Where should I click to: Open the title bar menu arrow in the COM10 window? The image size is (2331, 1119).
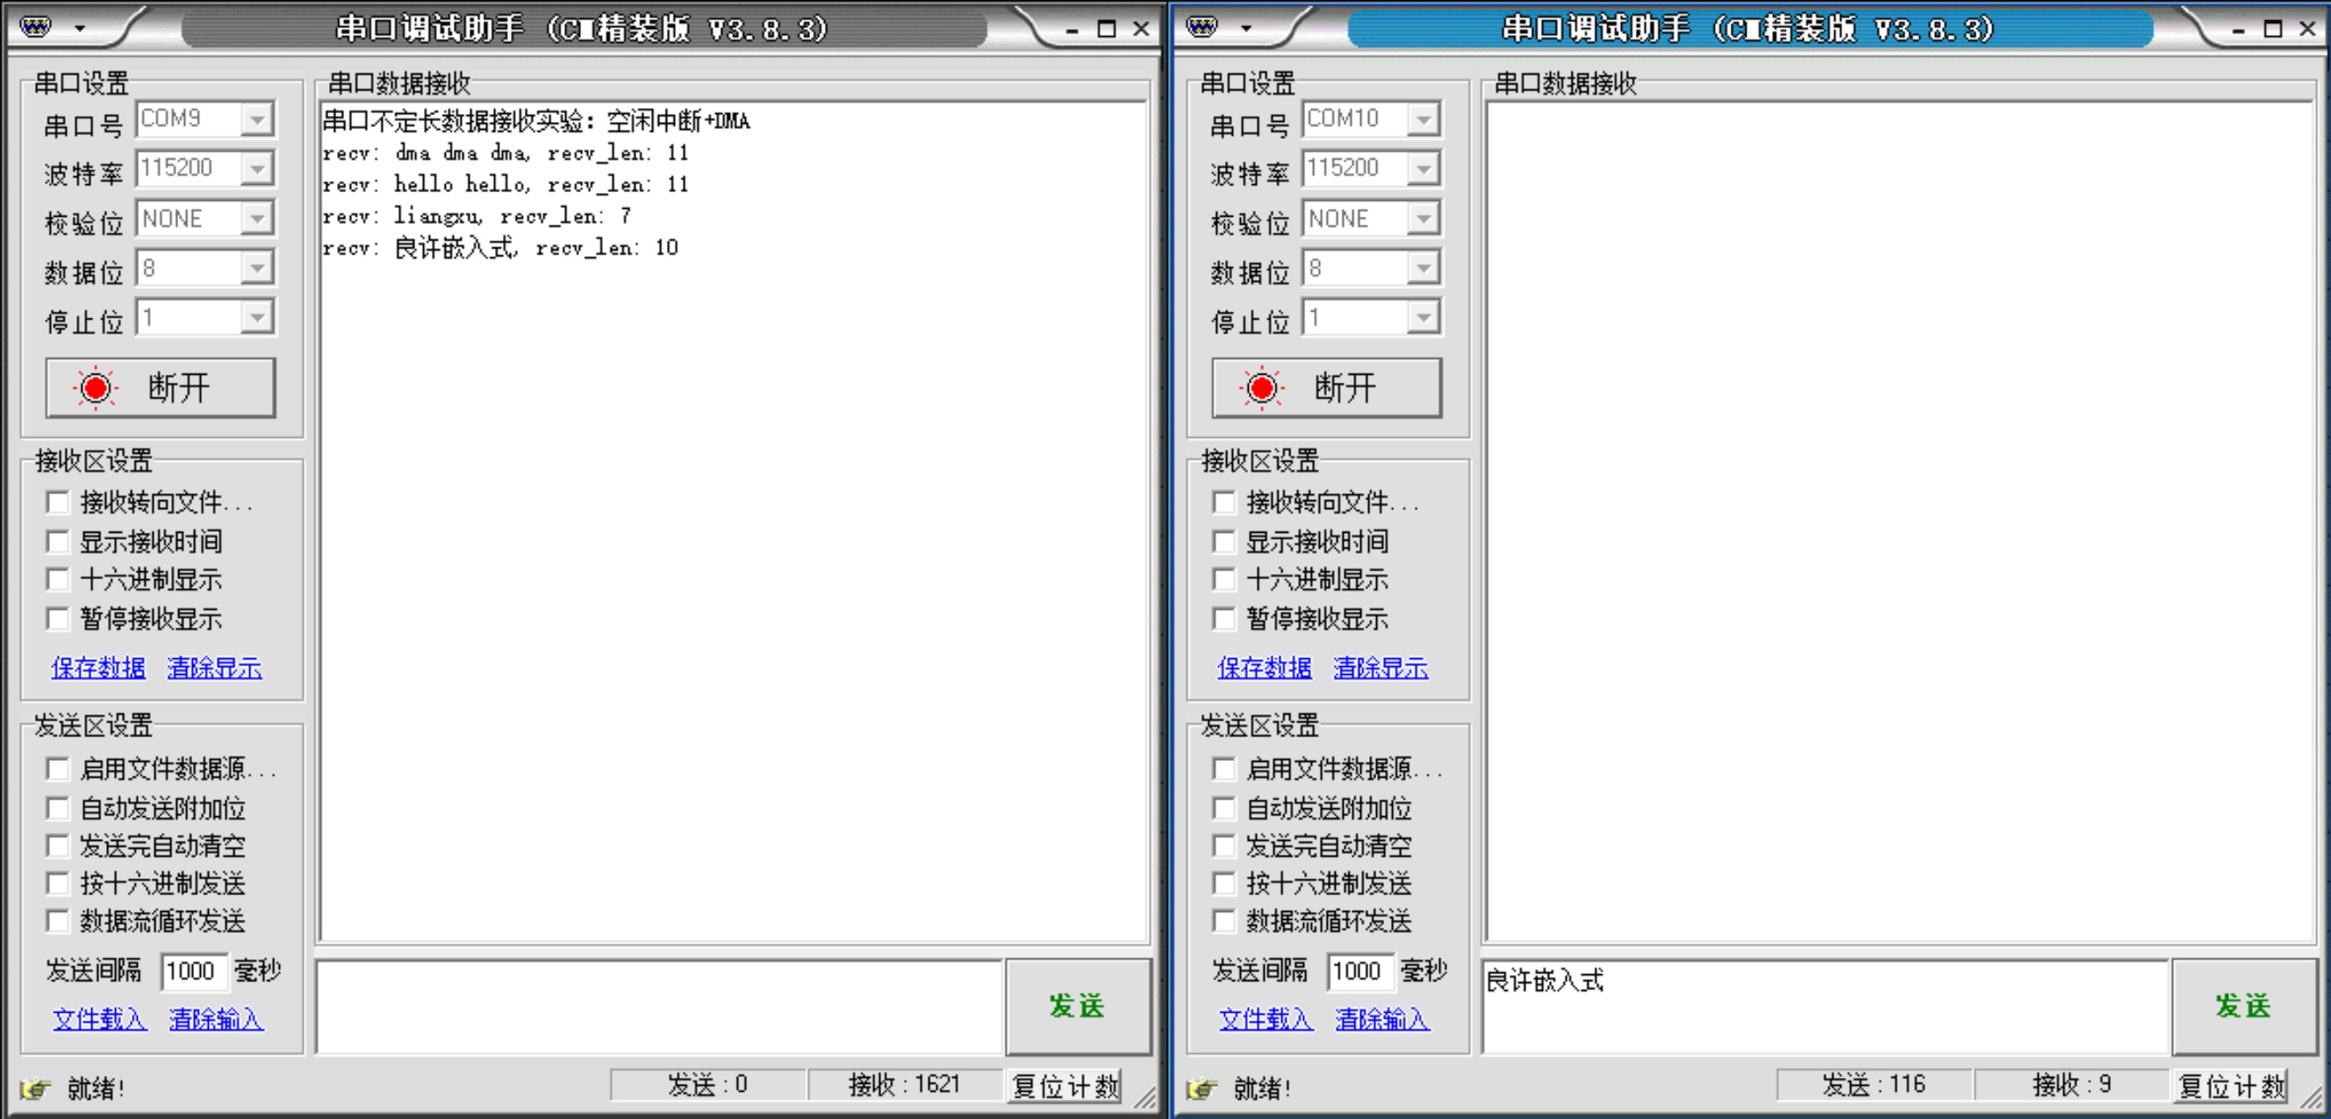[x=1247, y=29]
